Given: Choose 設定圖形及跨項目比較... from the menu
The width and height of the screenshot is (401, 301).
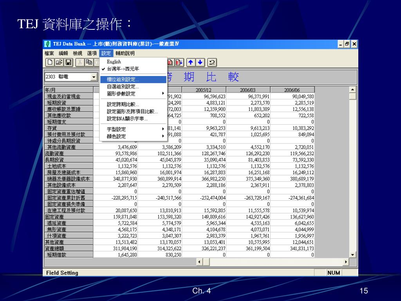Looking at the screenshot, I should tap(133, 112).
